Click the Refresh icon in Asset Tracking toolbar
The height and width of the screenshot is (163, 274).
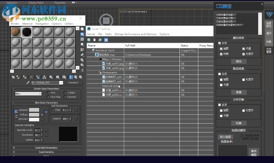tap(89, 40)
